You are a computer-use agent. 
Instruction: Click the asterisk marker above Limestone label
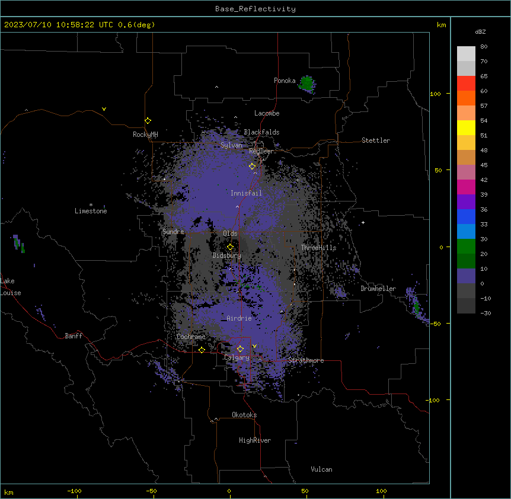pos(91,205)
